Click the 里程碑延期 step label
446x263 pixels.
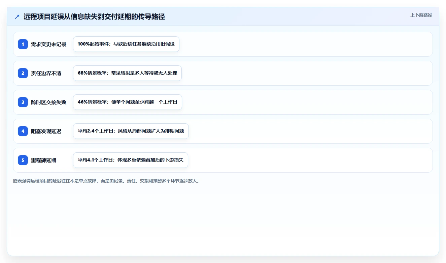(x=44, y=160)
